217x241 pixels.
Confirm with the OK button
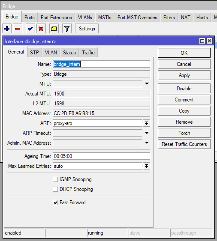click(184, 53)
